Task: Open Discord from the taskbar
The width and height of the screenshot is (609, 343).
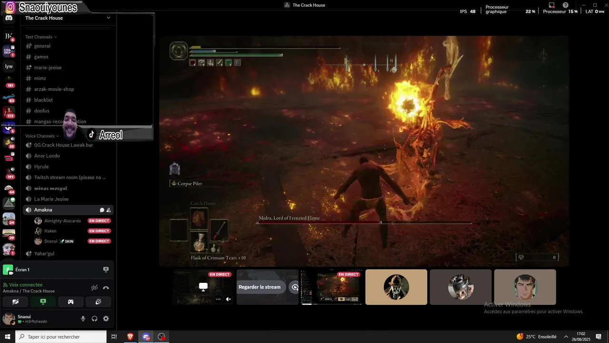Action: (x=146, y=337)
